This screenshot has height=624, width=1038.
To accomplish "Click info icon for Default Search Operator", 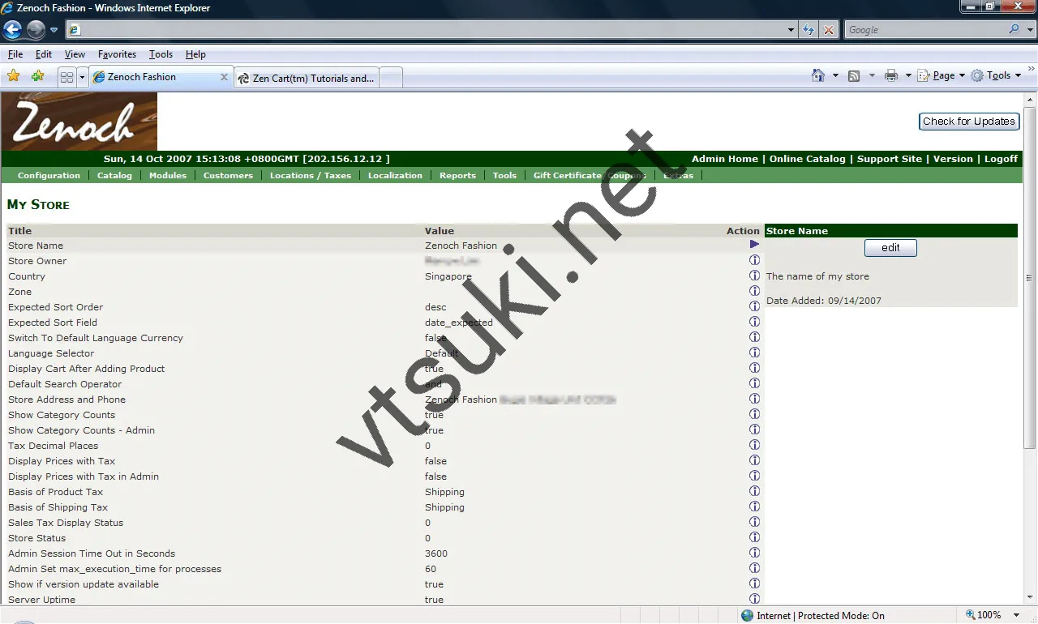I will (x=754, y=383).
